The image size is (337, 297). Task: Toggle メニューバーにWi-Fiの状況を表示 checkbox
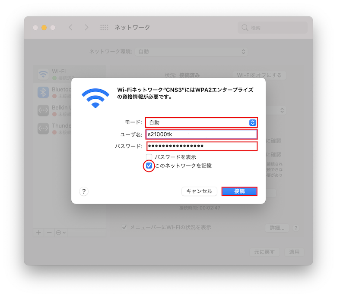coord(124,227)
